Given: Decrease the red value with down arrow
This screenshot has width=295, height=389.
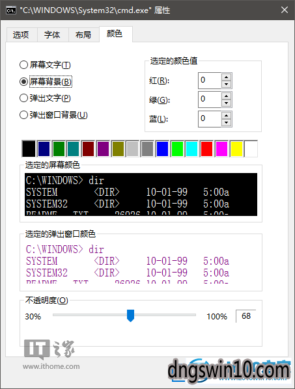Looking at the screenshot, I should pos(226,84).
